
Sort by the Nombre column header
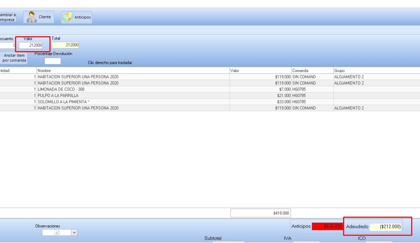pos(133,70)
